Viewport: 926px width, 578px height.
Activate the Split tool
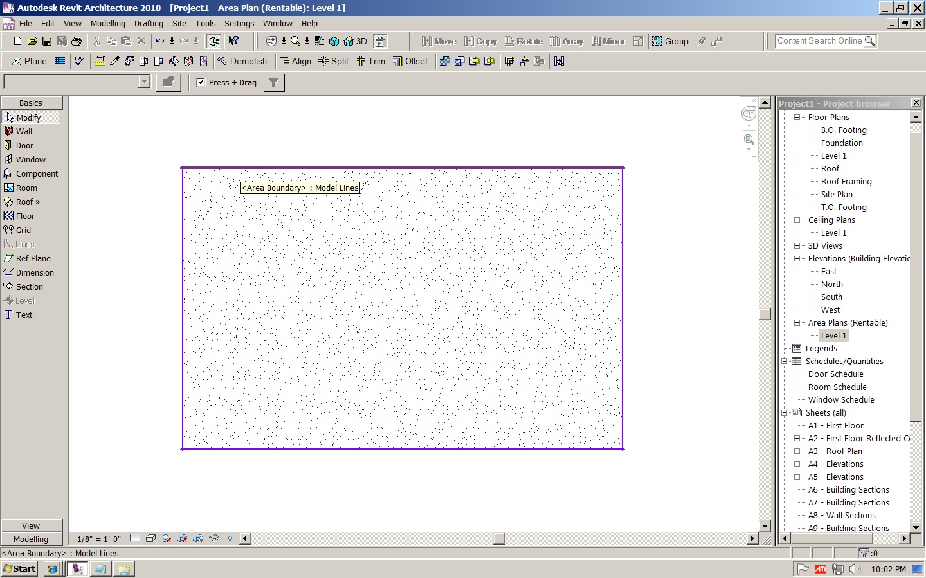pos(333,61)
